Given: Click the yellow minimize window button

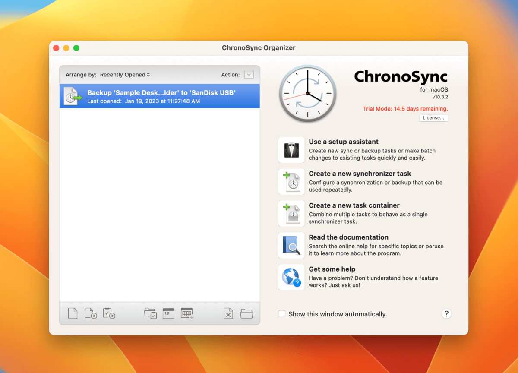Looking at the screenshot, I should click(66, 48).
